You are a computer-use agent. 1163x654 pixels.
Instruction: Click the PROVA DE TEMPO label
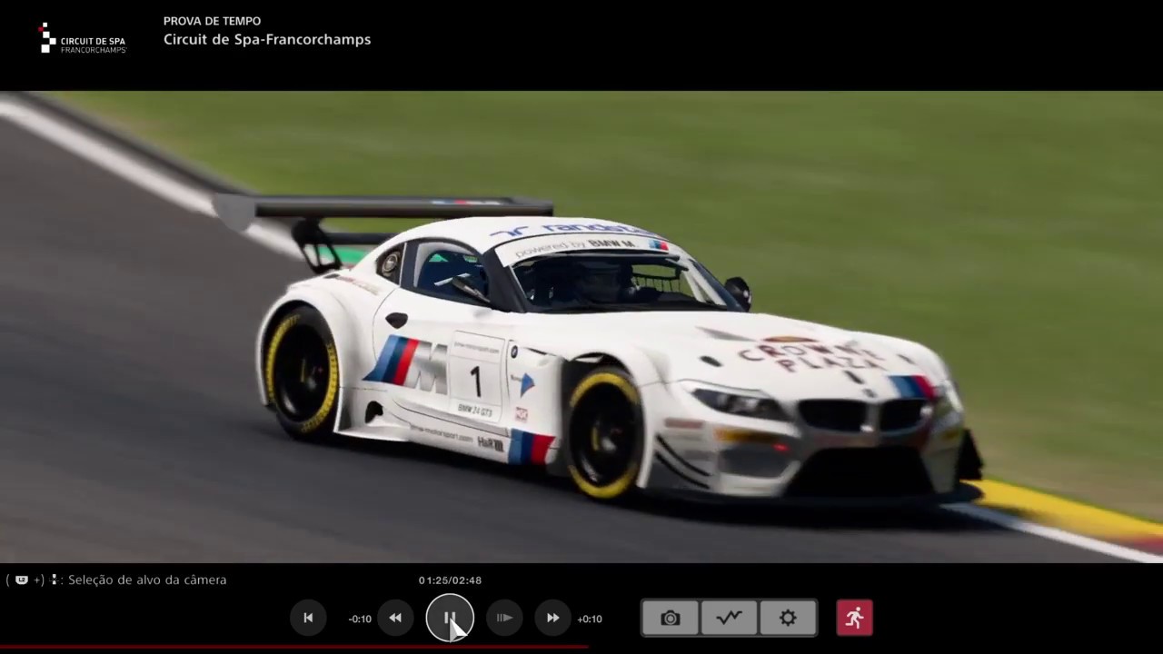(x=212, y=21)
